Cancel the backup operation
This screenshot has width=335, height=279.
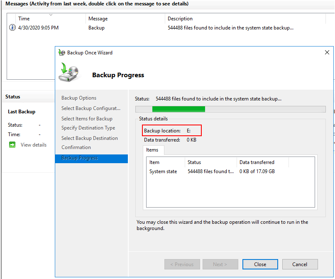[300, 264]
